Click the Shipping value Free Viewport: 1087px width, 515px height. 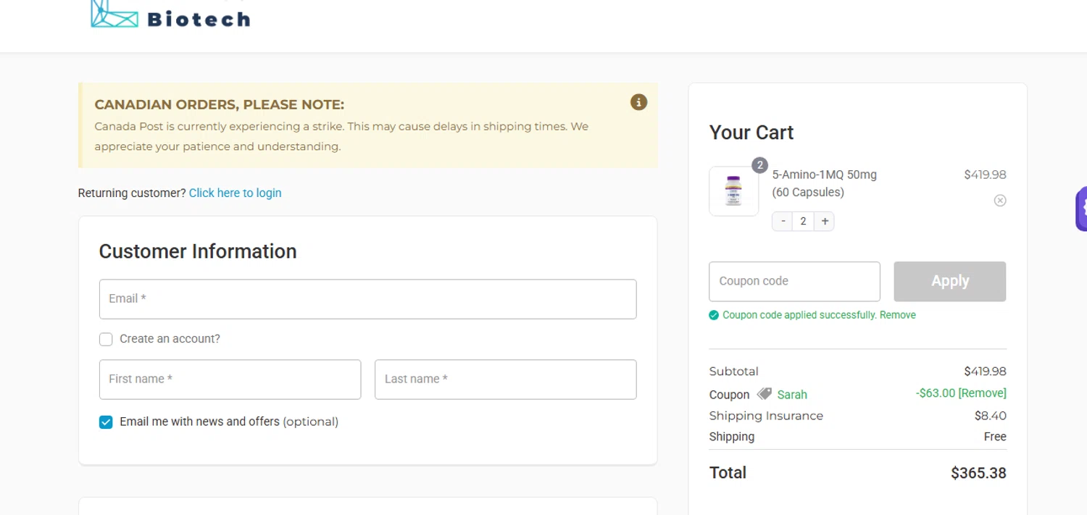click(995, 437)
